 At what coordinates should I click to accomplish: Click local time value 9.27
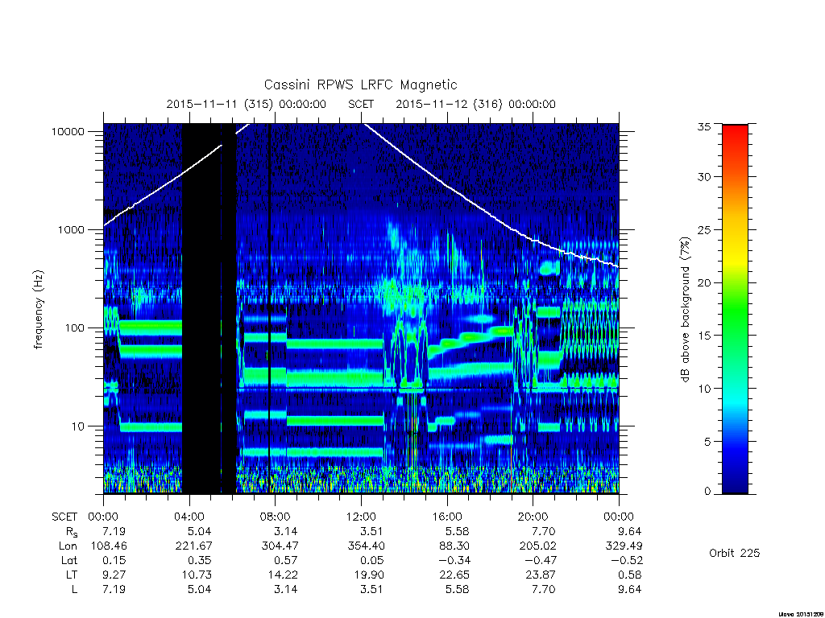[114, 575]
